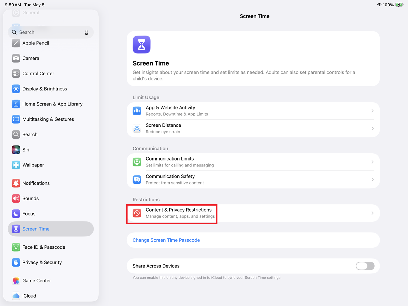This screenshot has width=408, height=306.
Task: Select the Focus label in sidebar
Action: click(x=29, y=214)
